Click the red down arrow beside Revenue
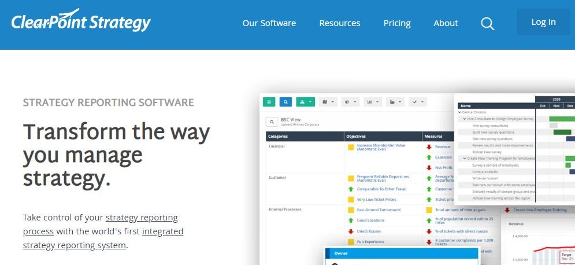Screen dimensions: 575x265 [x=429, y=147]
